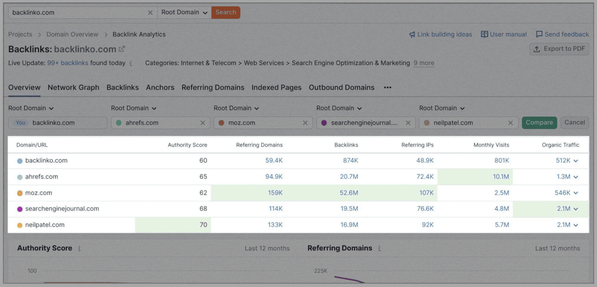Open the 99+ backlinks link

click(68, 63)
